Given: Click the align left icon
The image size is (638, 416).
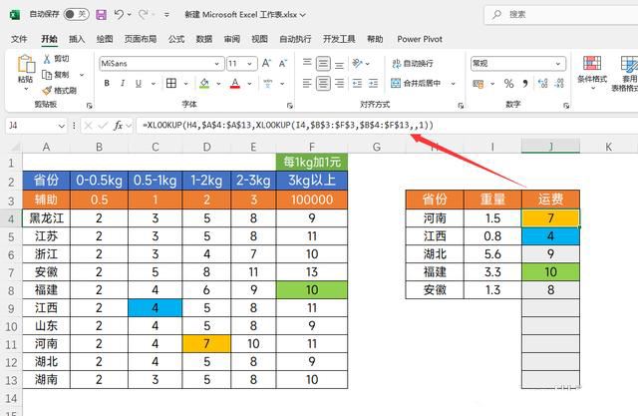Looking at the screenshot, I should point(307,84).
